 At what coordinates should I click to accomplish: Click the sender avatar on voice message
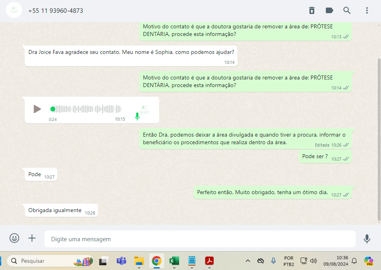pyautogui.click(x=144, y=110)
